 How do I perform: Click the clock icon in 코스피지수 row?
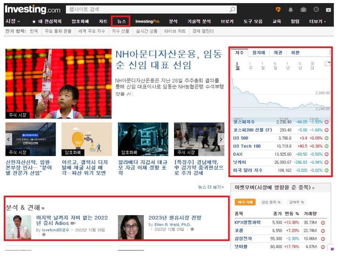pyautogui.click(x=327, y=122)
